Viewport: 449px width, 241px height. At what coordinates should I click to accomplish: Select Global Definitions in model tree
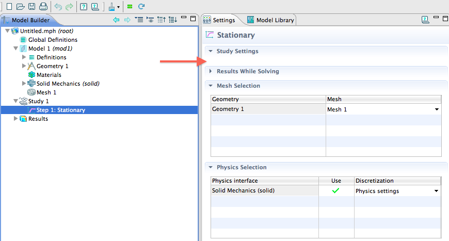(x=53, y=40)
